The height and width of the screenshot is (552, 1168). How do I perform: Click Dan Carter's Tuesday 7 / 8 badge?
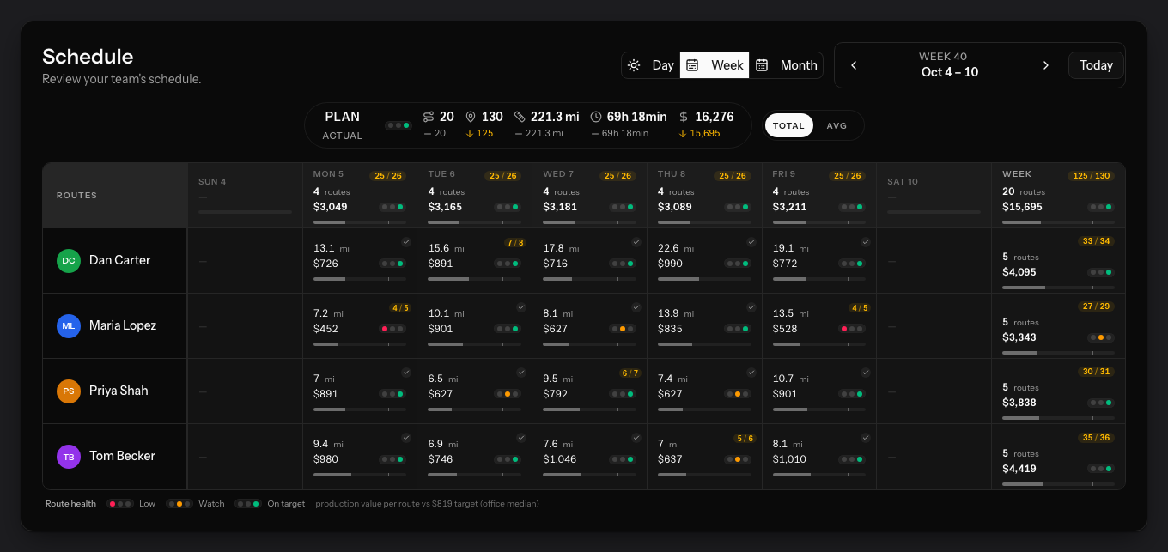click(514, 242)
